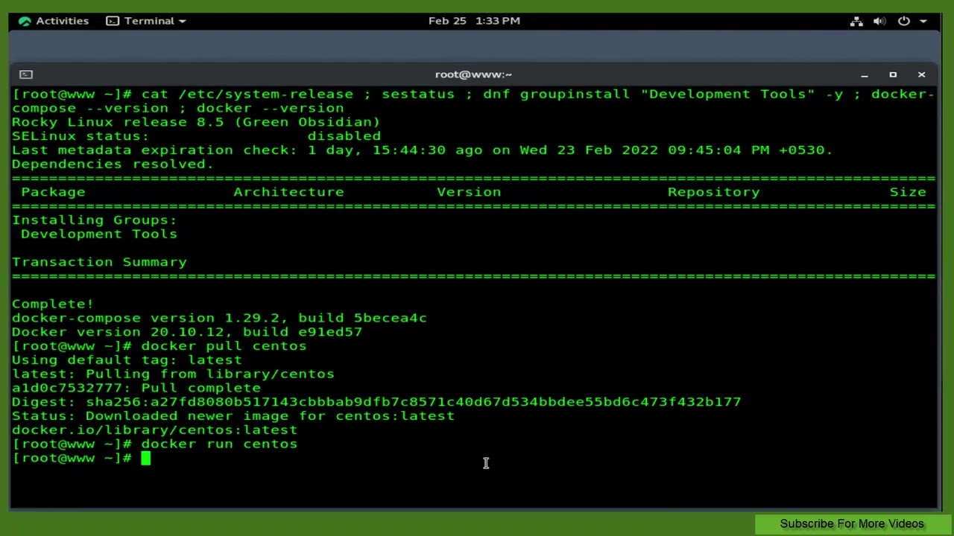Viewport: 954px width, 536px height.
Task: Minimize the terminal window
Action: pyautogui.click(x=865, y=75)
